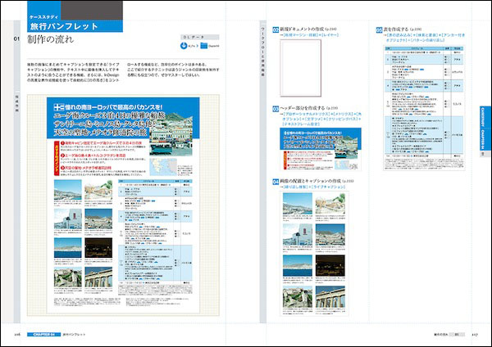Click the step 05 number badge

pos(379,28)
